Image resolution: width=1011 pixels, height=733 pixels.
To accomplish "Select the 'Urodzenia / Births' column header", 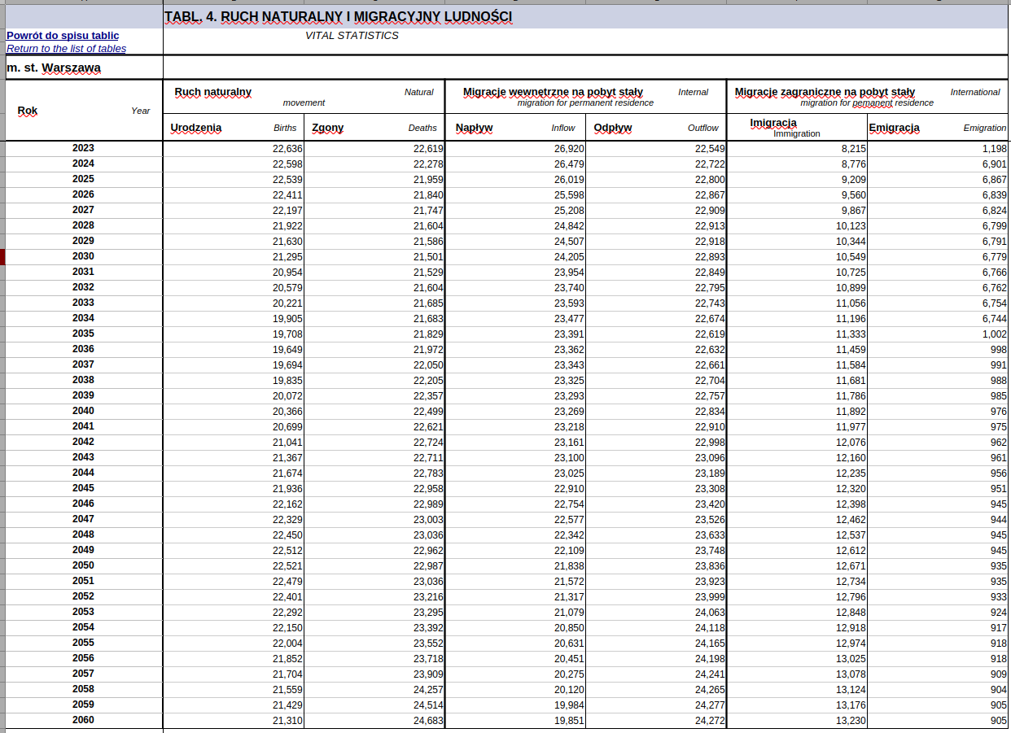I will pyautogui.click(x=233, y=128).
